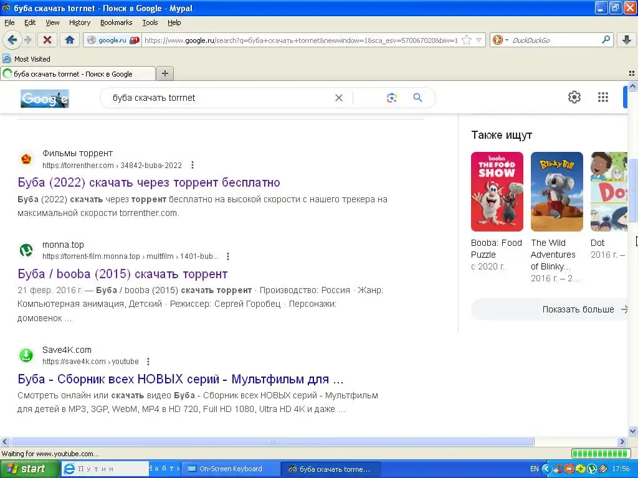
Task: Click the vertical scrollbar thumb
Action: (633, 190)
